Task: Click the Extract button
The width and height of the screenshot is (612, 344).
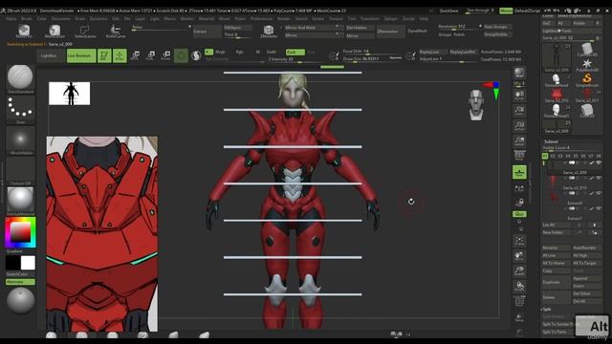Action: [207, 32]
